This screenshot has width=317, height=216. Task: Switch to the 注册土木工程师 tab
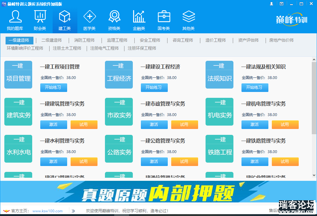pyautogui.click(x=67, y=48)
